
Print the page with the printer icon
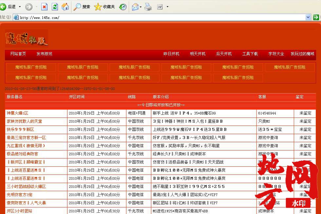click(x=148, y=7)
